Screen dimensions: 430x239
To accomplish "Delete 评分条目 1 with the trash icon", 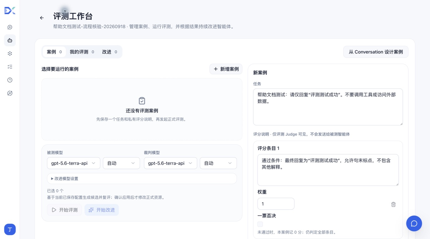I will [393, 204].
